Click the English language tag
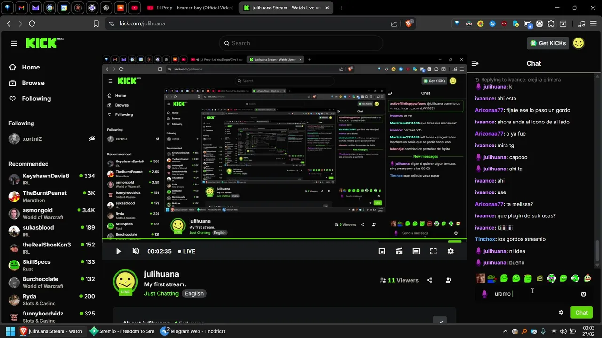Image resolution: width=602 pixels, height=338 pixels. pyautogui.click(x=194, y=293)
